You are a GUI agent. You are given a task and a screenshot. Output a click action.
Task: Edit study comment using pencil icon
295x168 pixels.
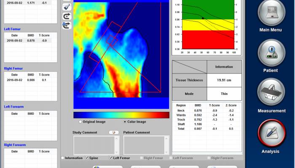pos(114,132)
